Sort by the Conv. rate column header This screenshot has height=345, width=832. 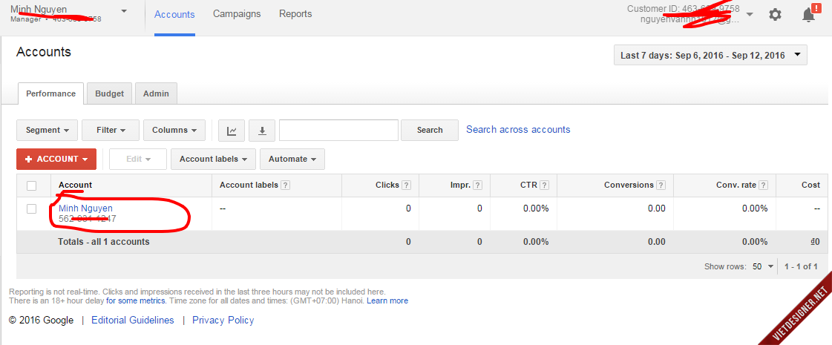pyautogui.click(x=736, y=185)
